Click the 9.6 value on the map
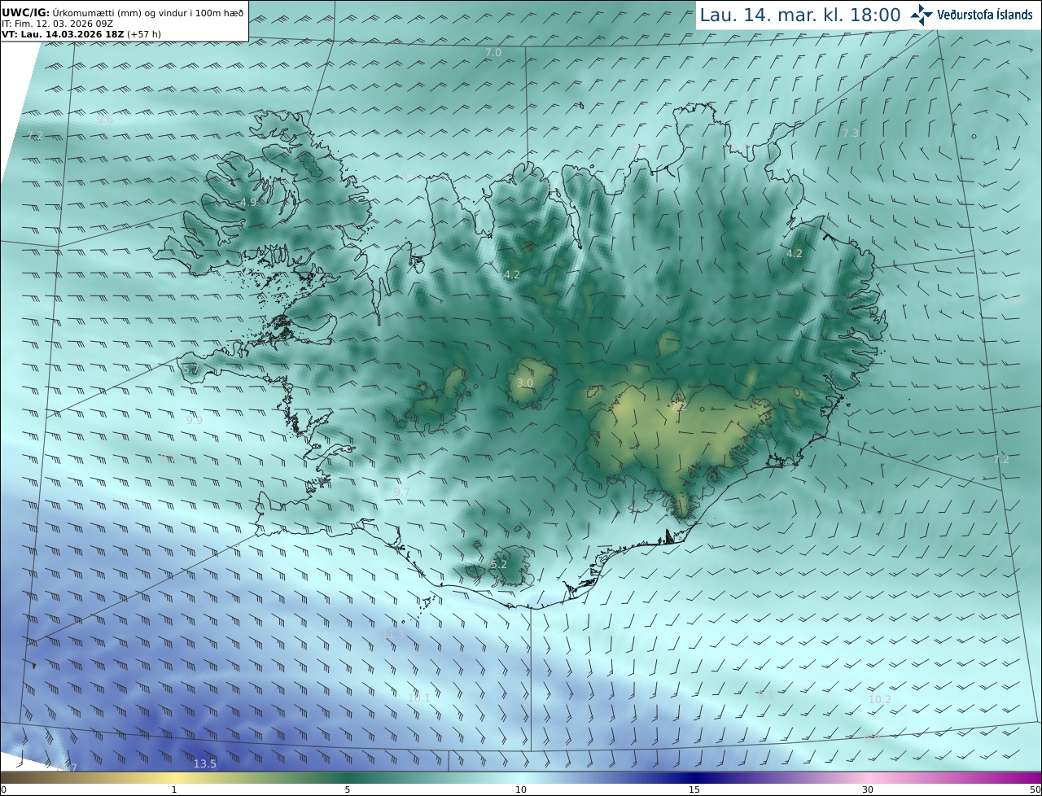The height and width of the screenshot is (796, 1042). click(x=105, y=120)
